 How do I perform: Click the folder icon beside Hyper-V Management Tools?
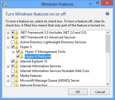(22, 52)
